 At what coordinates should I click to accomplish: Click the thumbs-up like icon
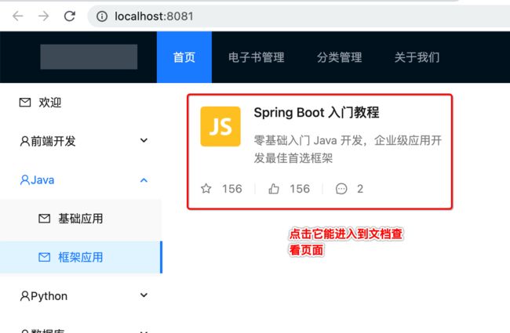click(274, 188)
